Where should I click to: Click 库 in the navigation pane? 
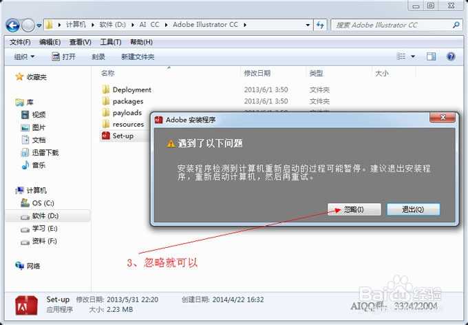pyautogui.click(x=24, y=103)
